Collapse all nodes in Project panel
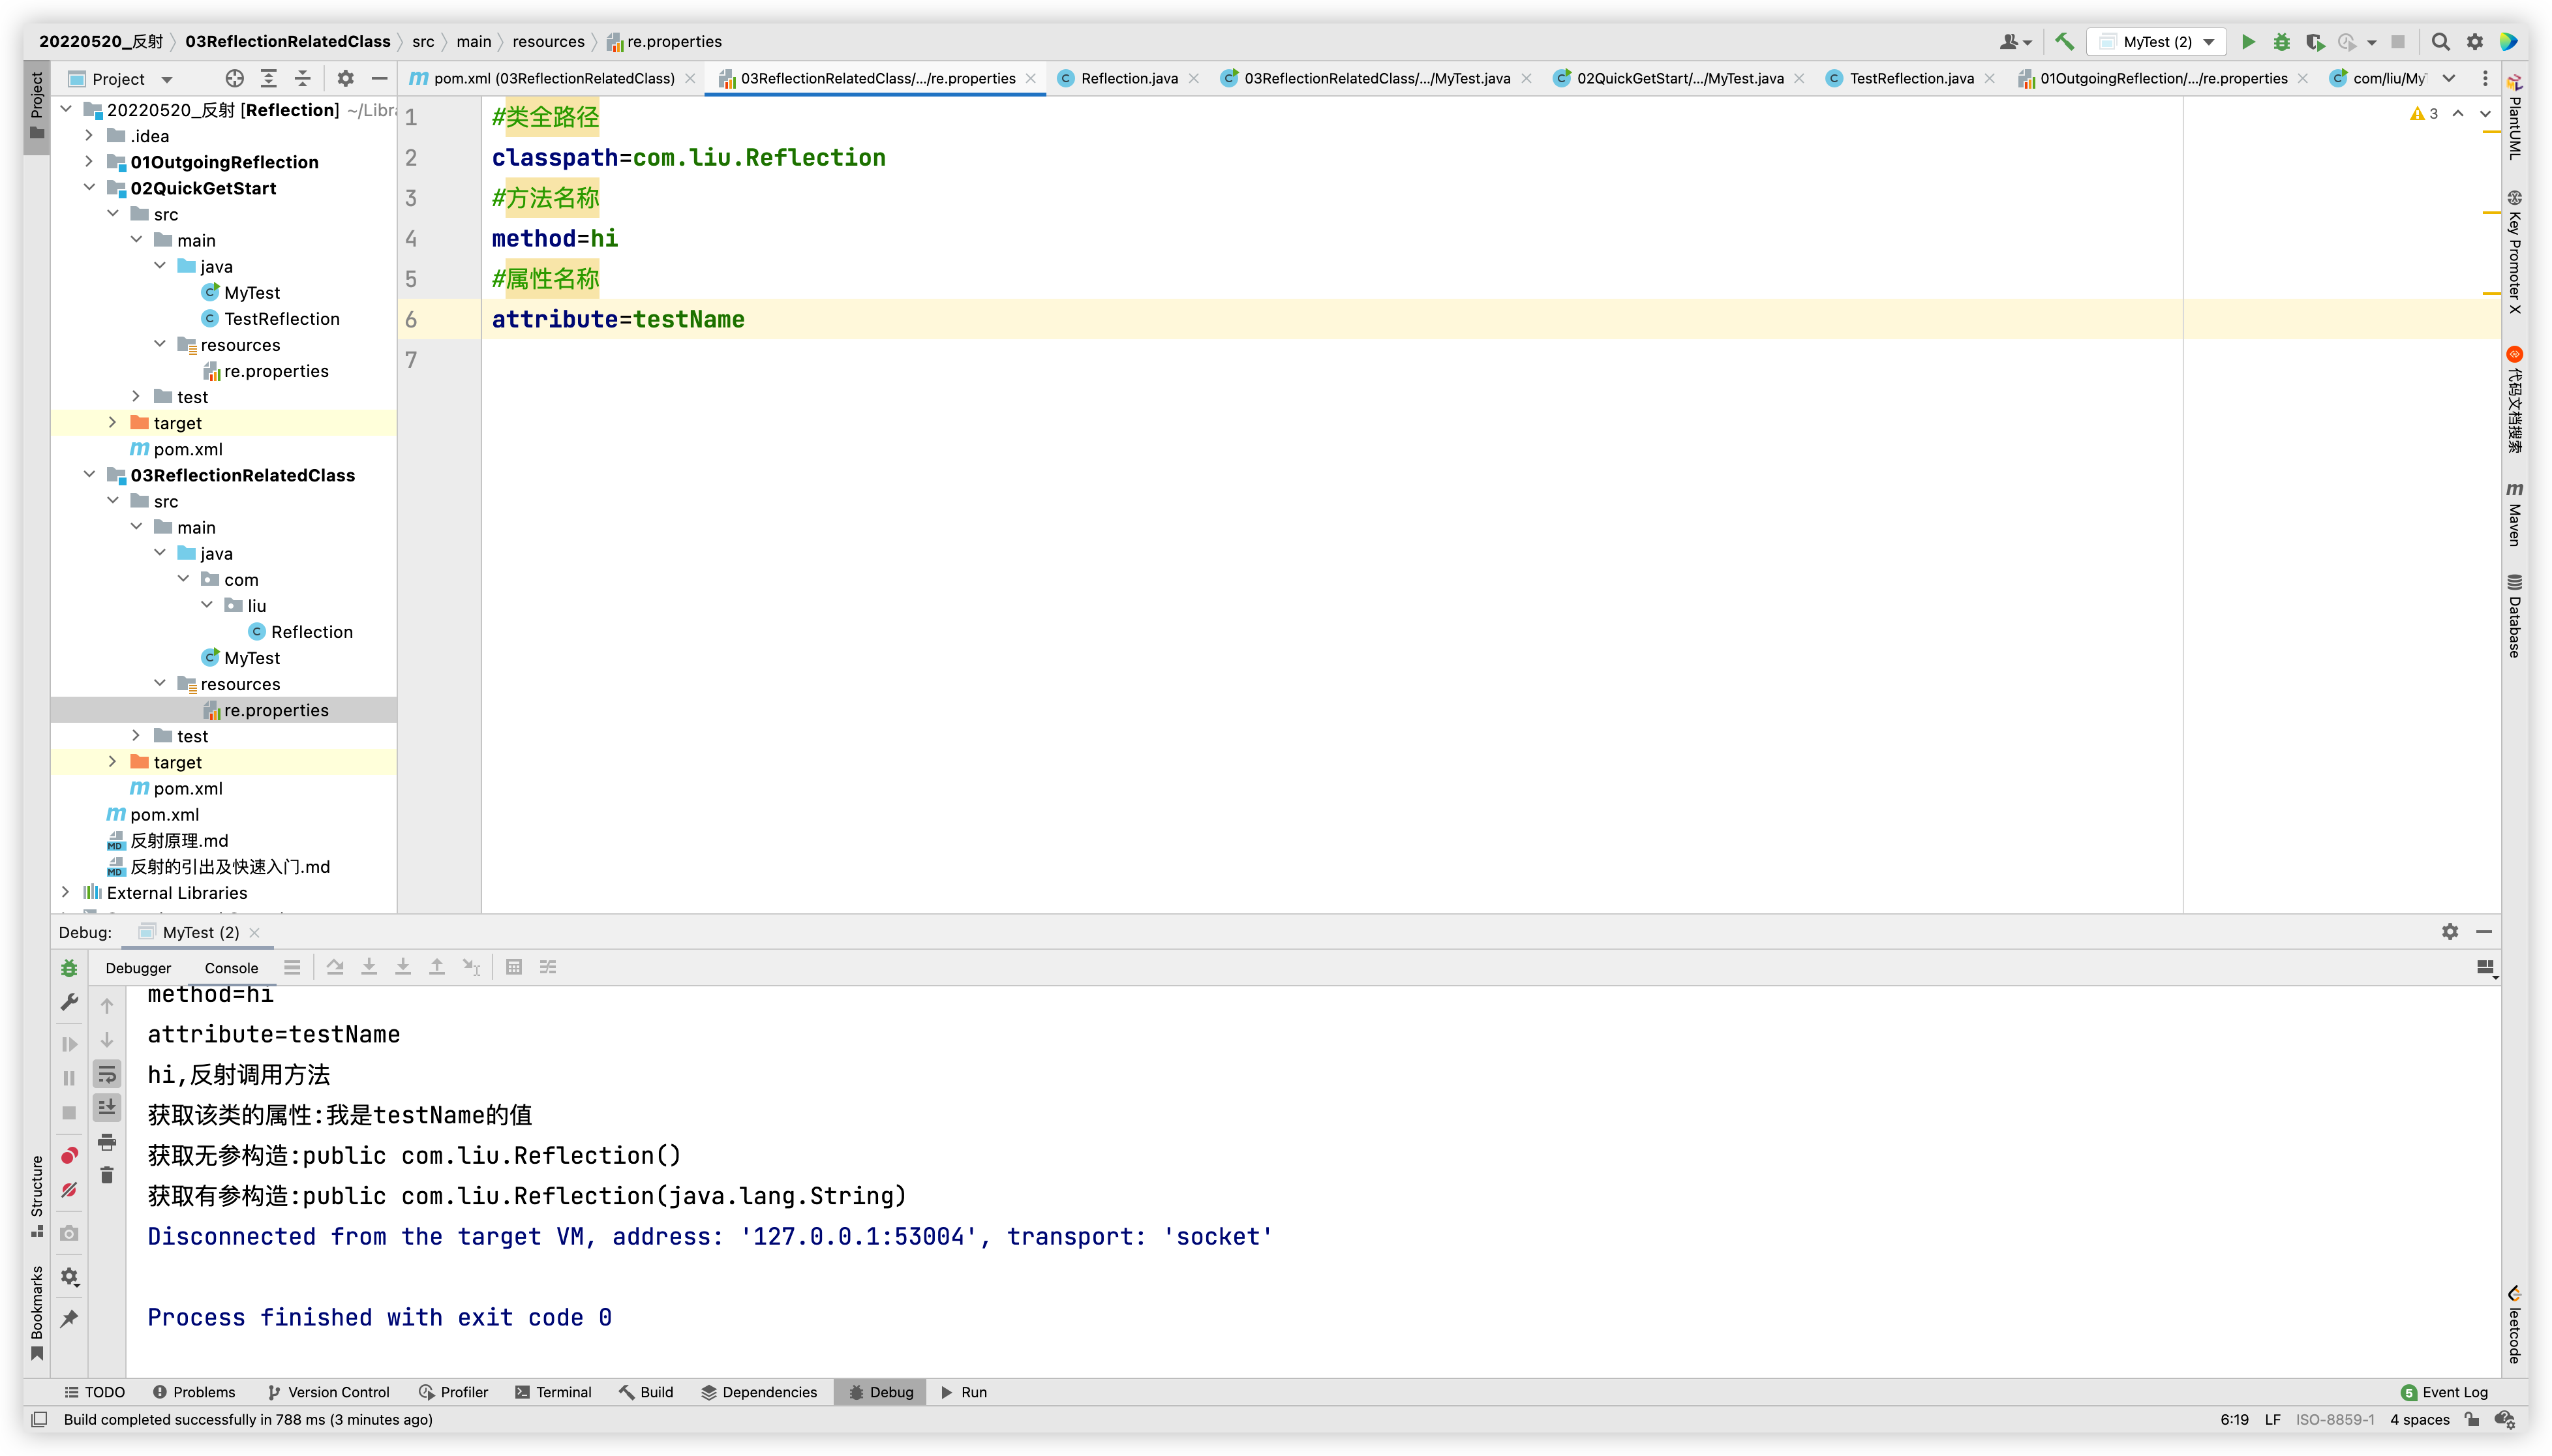 (x=303, y=78)
